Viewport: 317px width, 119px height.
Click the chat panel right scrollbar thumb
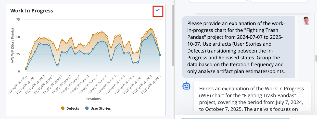[316, 58]
